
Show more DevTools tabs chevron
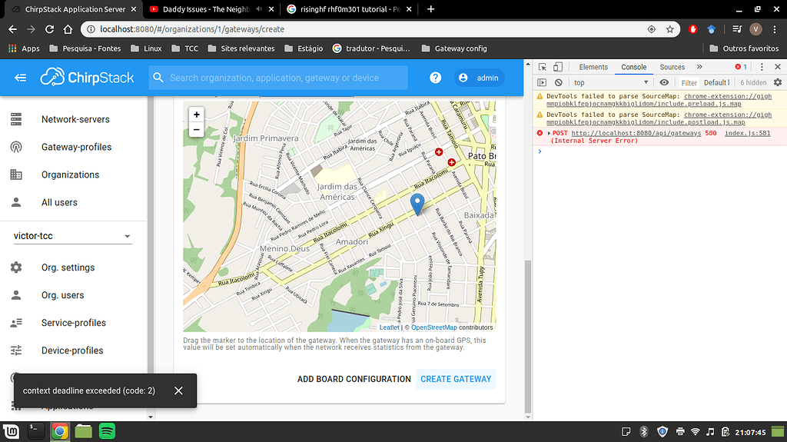coord(699,67)
